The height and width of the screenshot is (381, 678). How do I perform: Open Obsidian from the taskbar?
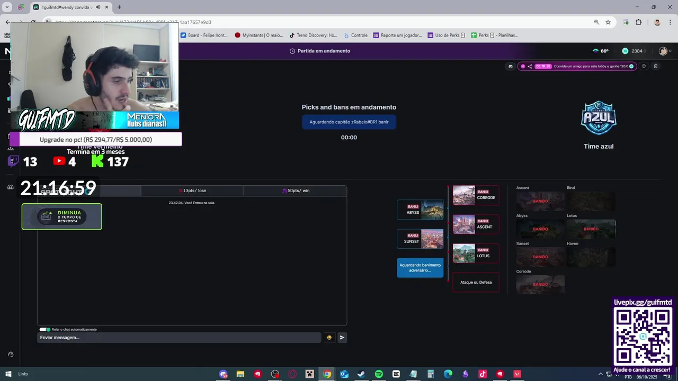coord(466,374)
